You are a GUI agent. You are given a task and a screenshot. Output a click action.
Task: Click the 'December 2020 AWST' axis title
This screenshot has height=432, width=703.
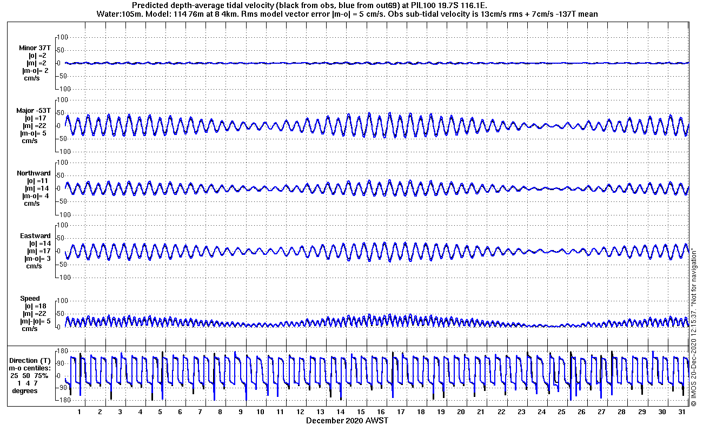347,421
